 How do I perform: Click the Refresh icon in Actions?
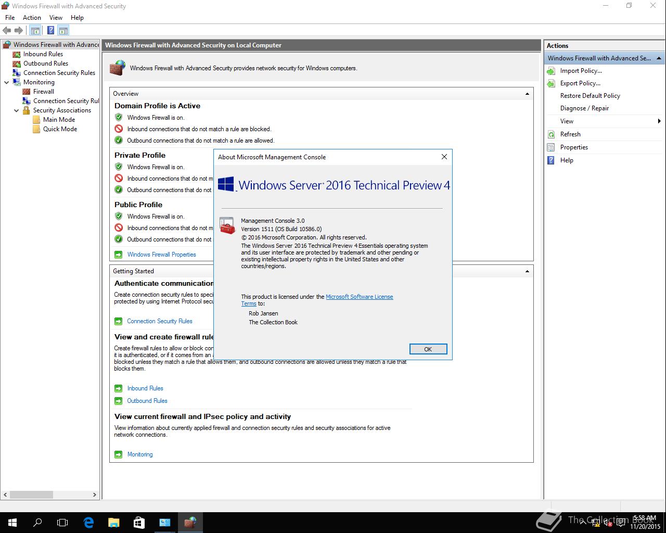[551, 134]
